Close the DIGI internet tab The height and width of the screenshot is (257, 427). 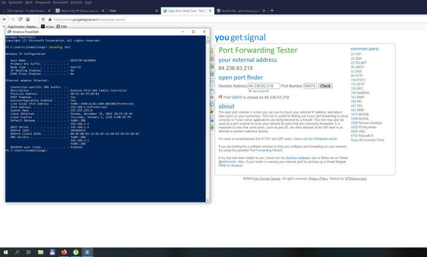[49, 11]
